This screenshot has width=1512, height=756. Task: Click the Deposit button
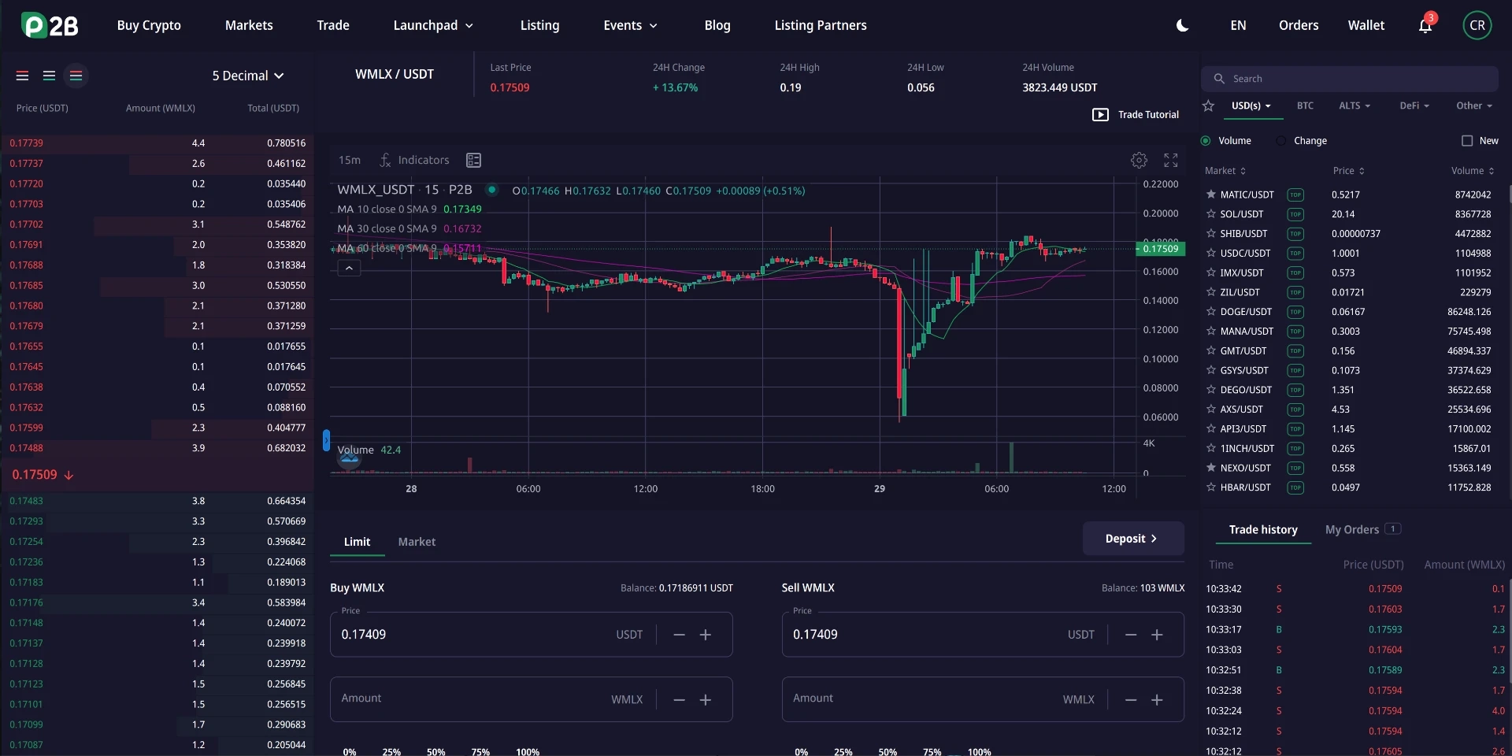click(1133, 539)
